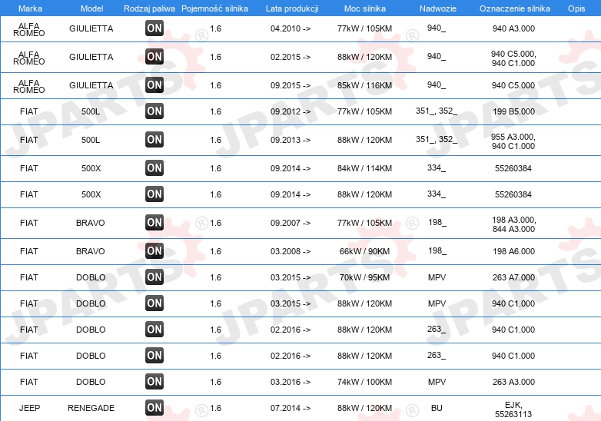Select engine codes 198 A3.000, 844 A3.000
601x421 pixels.
(x=513, y=224)
